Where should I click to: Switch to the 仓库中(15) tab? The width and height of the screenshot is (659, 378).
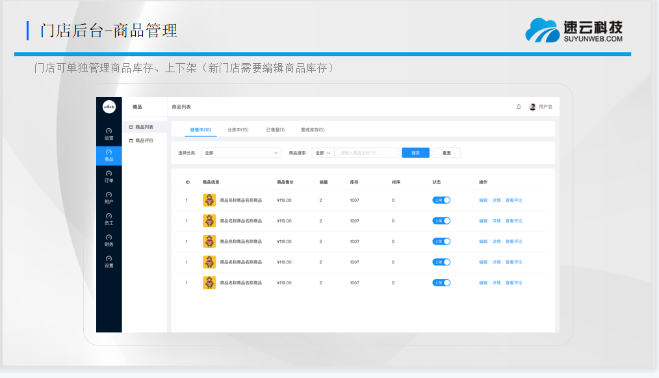click(x=238, y=129)
